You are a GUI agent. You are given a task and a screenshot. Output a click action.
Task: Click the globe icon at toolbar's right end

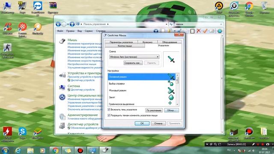coord(220,31)
